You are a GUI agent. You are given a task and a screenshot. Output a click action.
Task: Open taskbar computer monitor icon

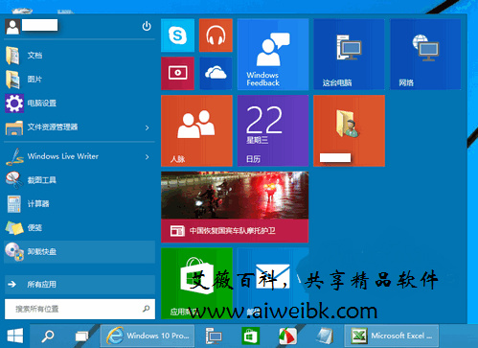pos(214,336)
